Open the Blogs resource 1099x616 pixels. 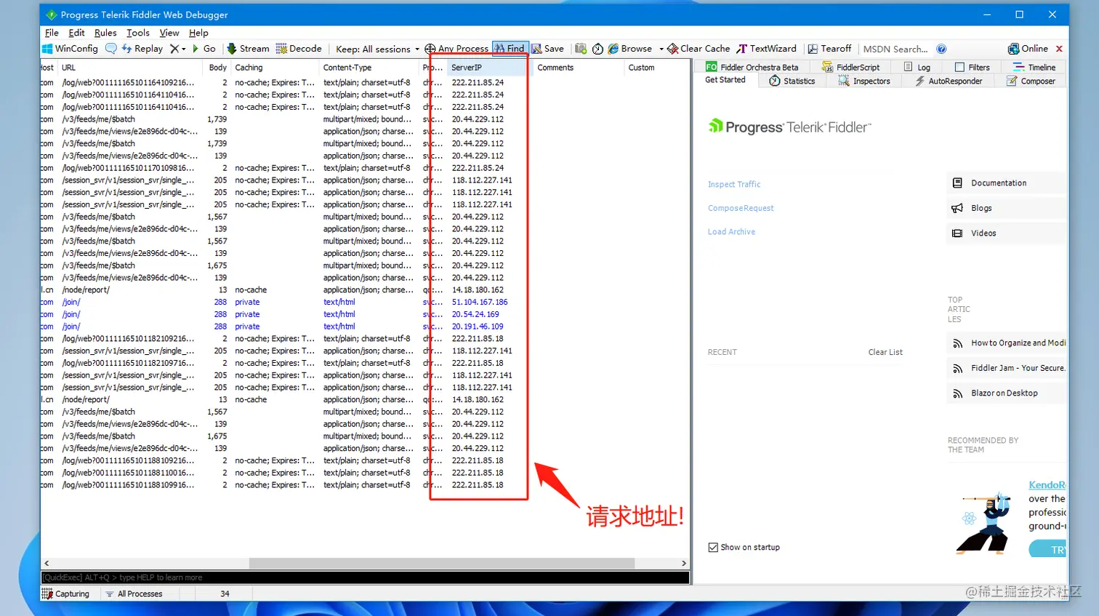[1007, 208]
